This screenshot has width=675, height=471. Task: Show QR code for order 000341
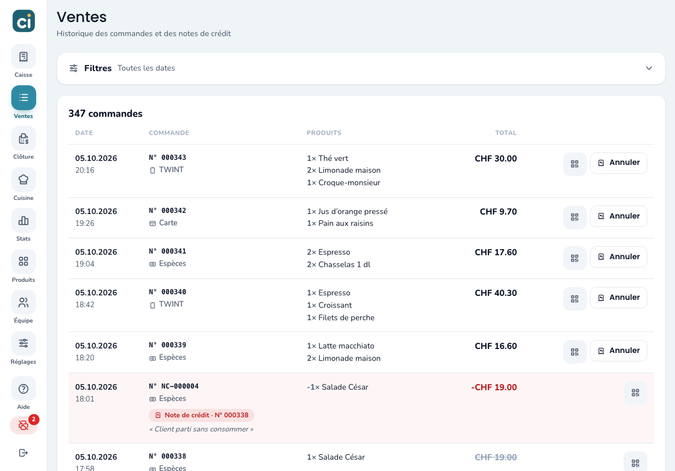click(x=575, y=258)
